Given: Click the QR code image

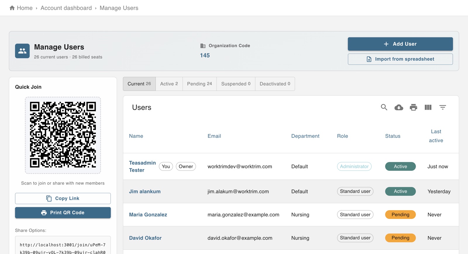Looking at the screenshot, I should tap(63, 135).
